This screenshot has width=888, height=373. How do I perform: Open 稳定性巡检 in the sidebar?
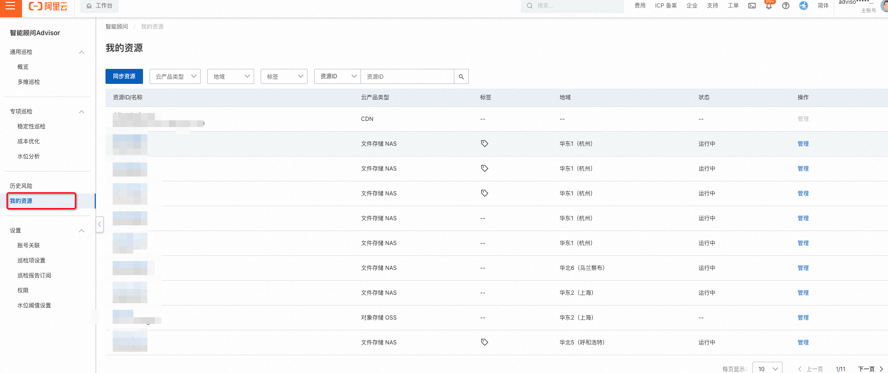click(31, 127)
